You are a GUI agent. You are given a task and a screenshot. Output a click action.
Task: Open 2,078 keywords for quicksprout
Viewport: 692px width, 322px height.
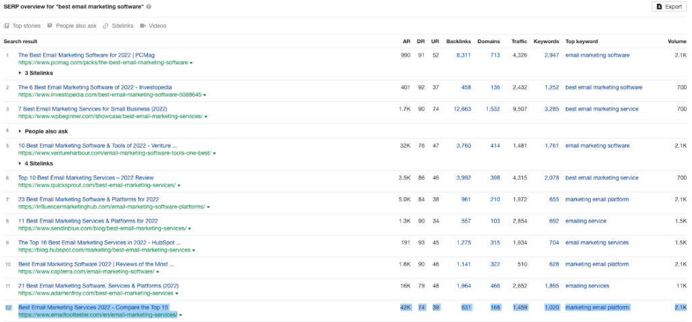click(551, 178)
